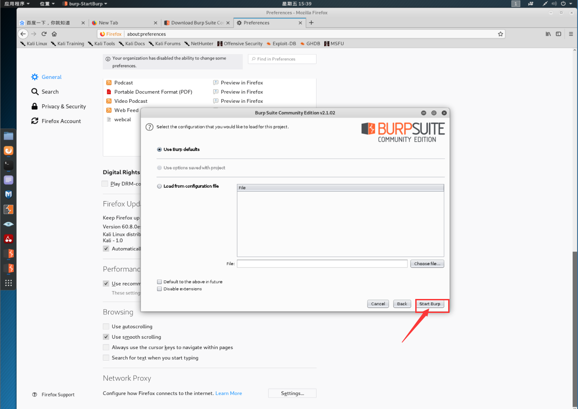
Task: Bookmark this page with the star icon
Action: tap(500, 34)
